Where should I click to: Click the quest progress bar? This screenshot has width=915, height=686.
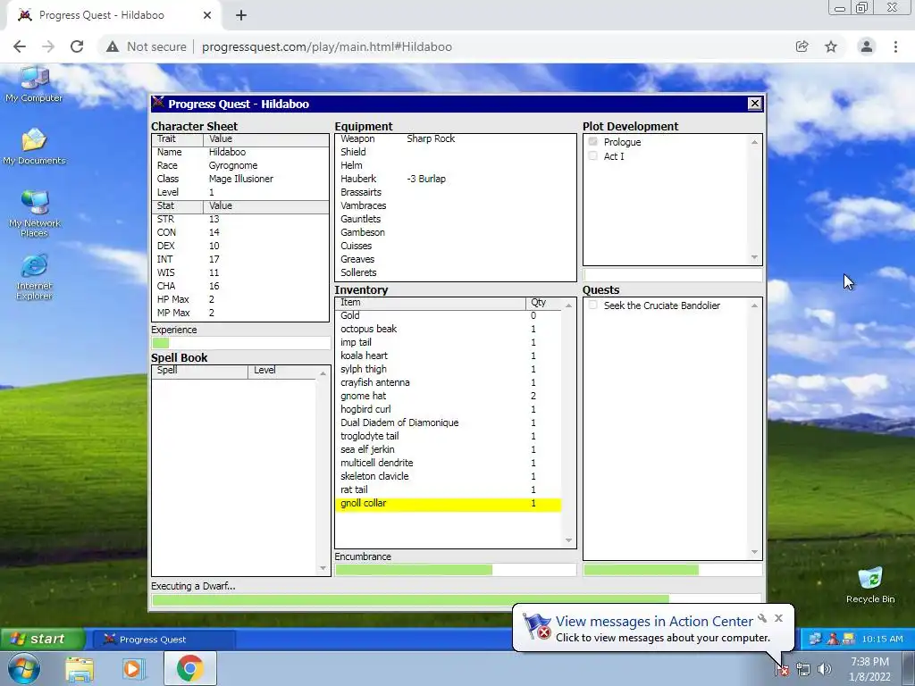pyautogui.click(x=672, y=570)
